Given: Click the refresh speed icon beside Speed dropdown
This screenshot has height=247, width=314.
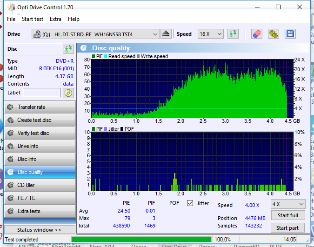Looking at the screenshot, I should click(x=233, y=34).
